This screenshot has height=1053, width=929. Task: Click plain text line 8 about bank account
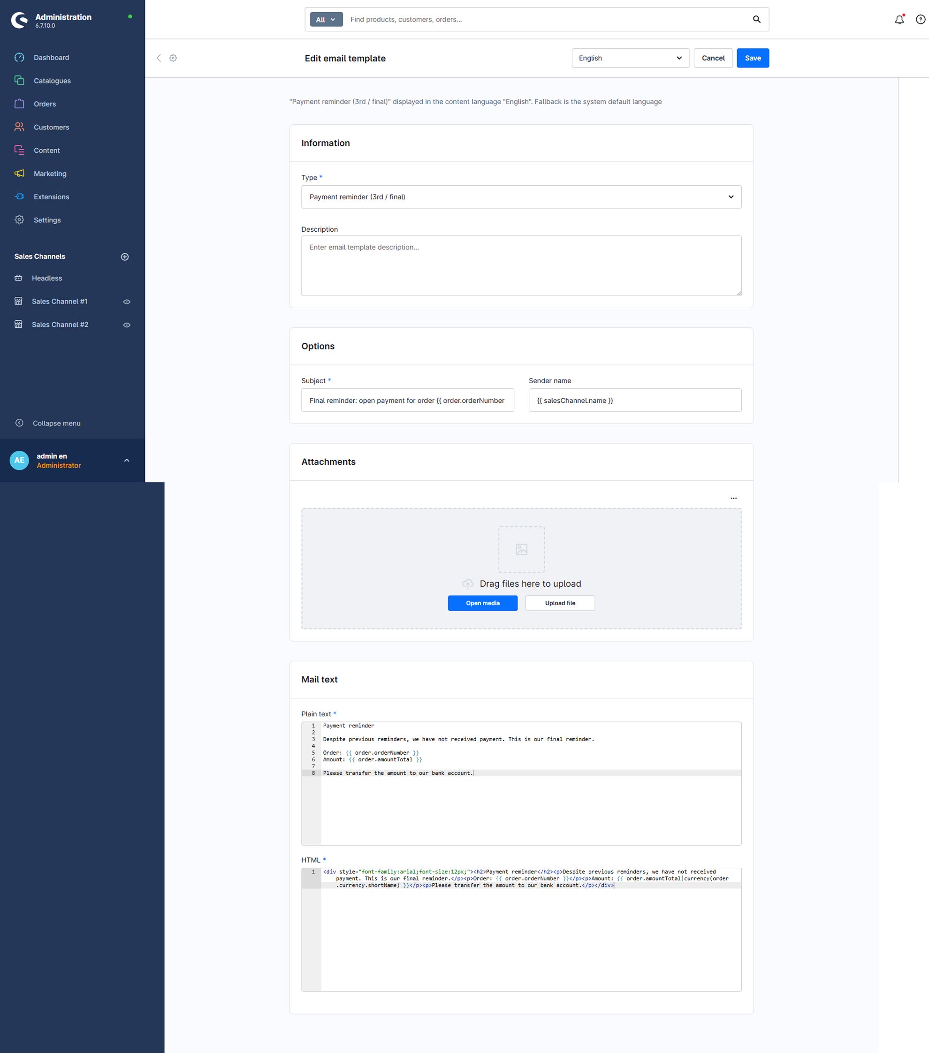tap(398, 773)
